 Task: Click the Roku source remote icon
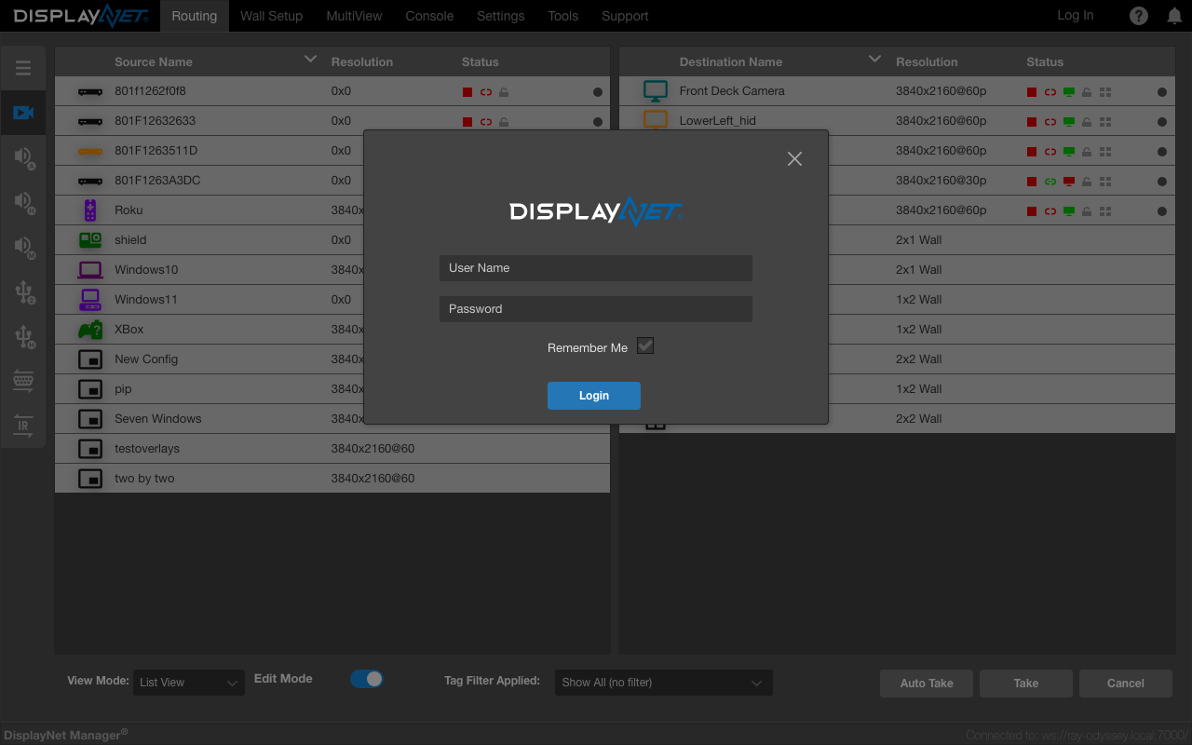90,210
